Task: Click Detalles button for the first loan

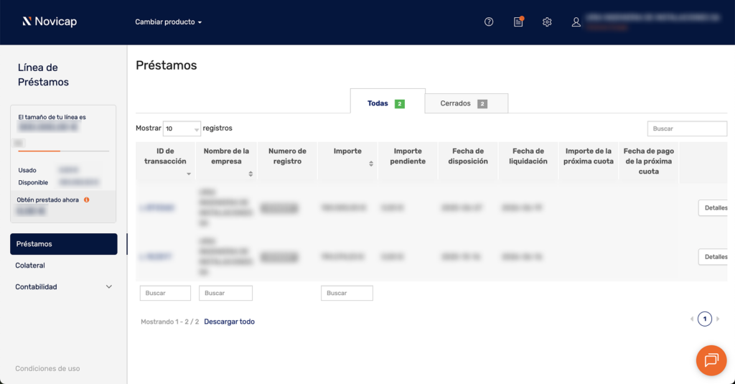Action: coord(715,207)
